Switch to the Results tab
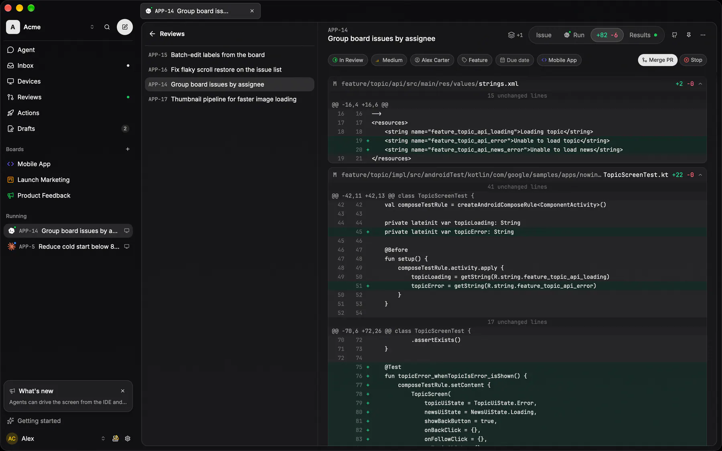 click(643, 35)
